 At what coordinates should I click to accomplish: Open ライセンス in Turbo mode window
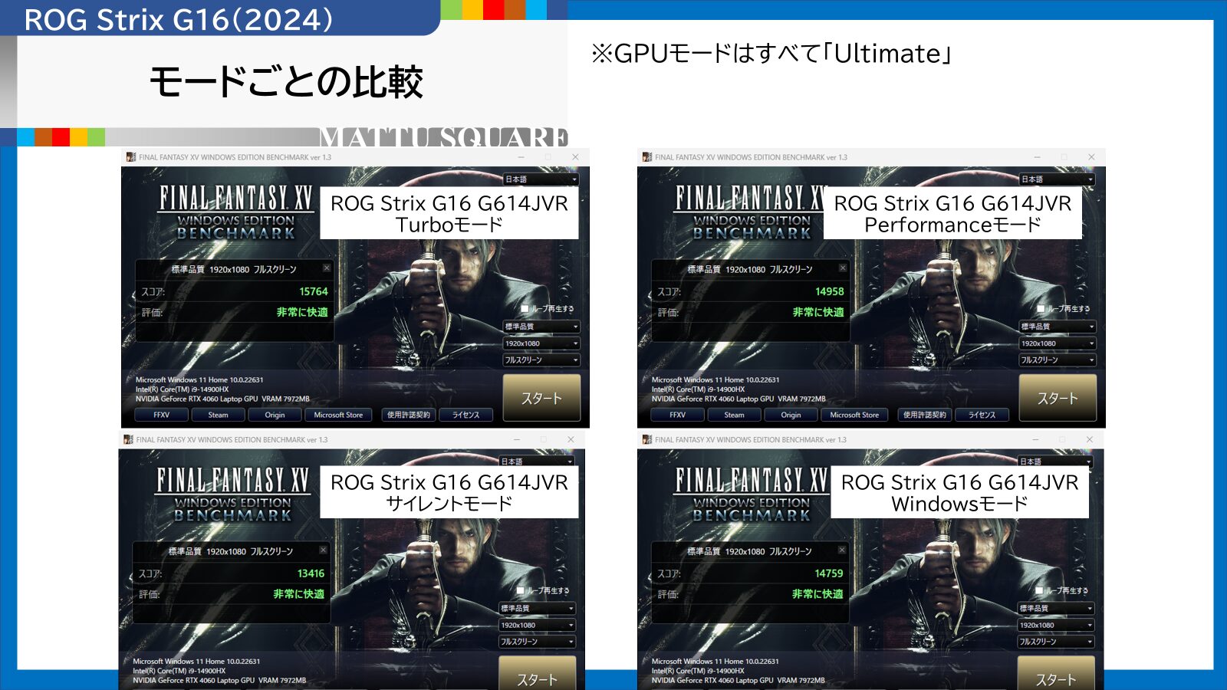pyautogui.click(x=466, y=415)
